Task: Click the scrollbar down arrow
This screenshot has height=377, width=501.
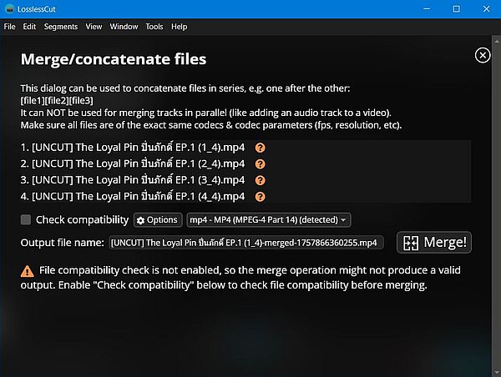Action: (x=497, y=372)
